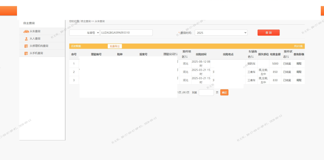Open the 从人查询 sidebar menu item

point(42,39)
